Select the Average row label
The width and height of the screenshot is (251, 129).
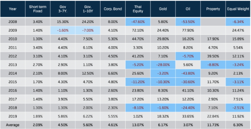12,125
